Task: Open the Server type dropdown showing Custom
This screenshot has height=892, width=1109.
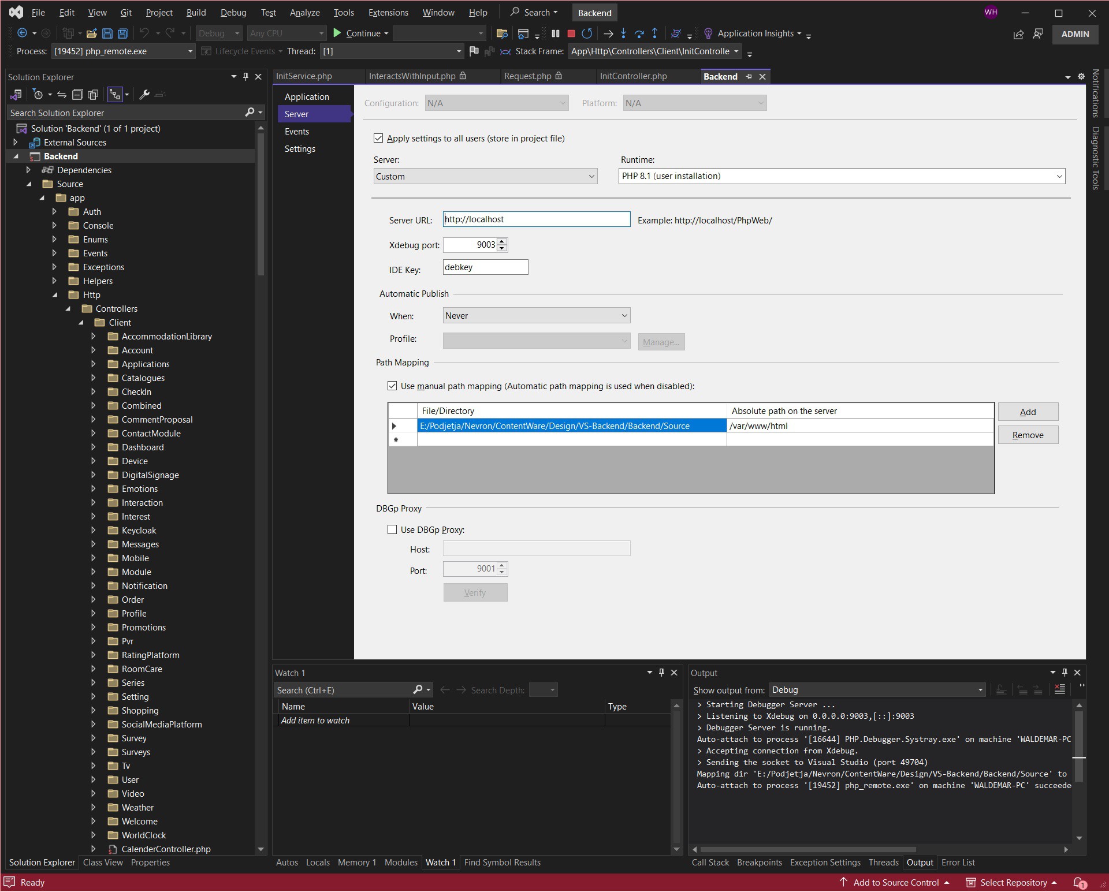Action: pos(485,177)
